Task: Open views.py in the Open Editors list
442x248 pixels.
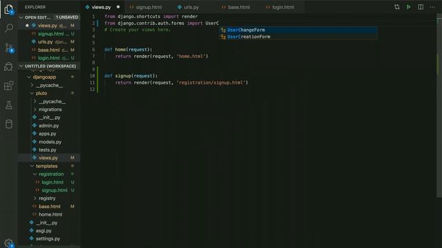Action: tap(49, 25)
